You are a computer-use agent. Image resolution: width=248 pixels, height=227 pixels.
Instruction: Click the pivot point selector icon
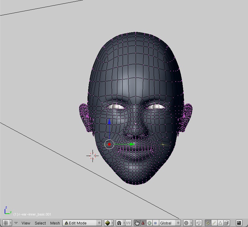click(119, 223)
